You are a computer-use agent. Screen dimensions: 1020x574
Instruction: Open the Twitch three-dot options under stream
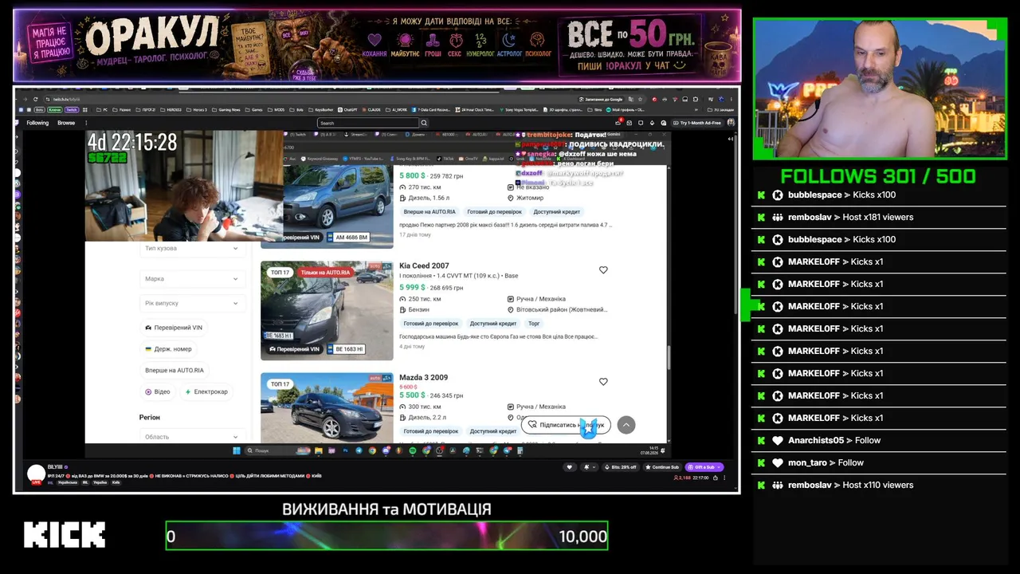coord(726,478)
